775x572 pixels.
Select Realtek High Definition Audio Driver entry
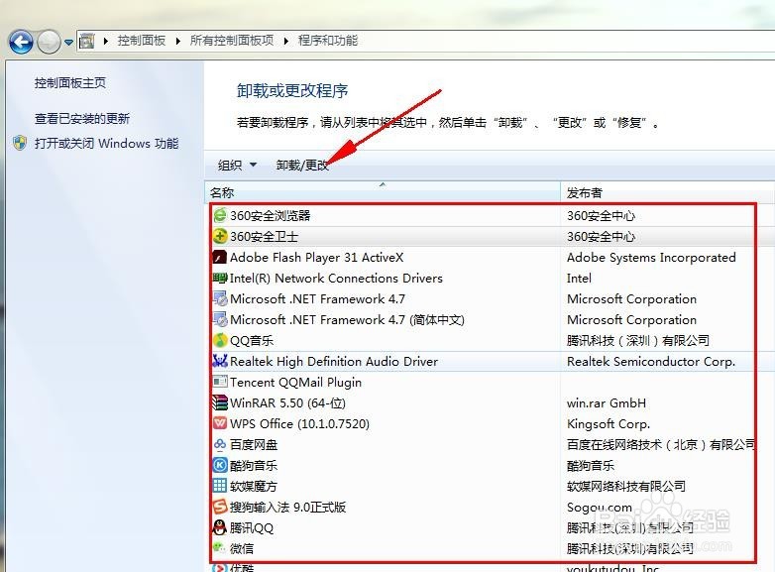(334, 362)
